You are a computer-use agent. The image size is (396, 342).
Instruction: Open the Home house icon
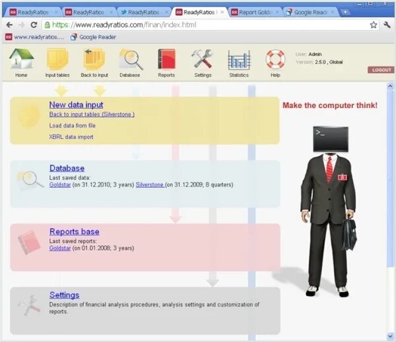click(22, 59)
